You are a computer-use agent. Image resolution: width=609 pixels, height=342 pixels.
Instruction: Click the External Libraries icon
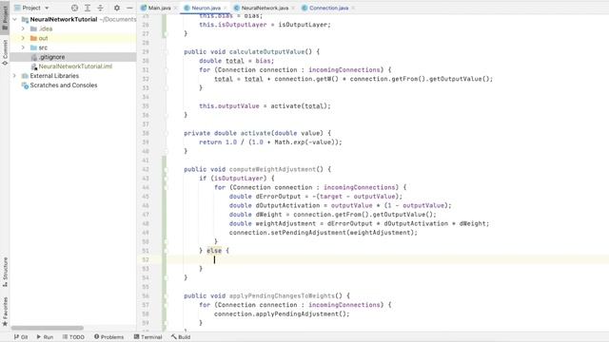[25, 76]
